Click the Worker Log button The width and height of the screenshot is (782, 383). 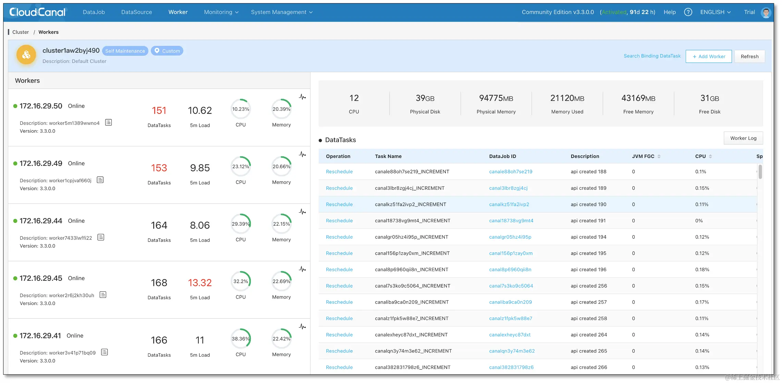pyautogui.click(x=743, y=138)
